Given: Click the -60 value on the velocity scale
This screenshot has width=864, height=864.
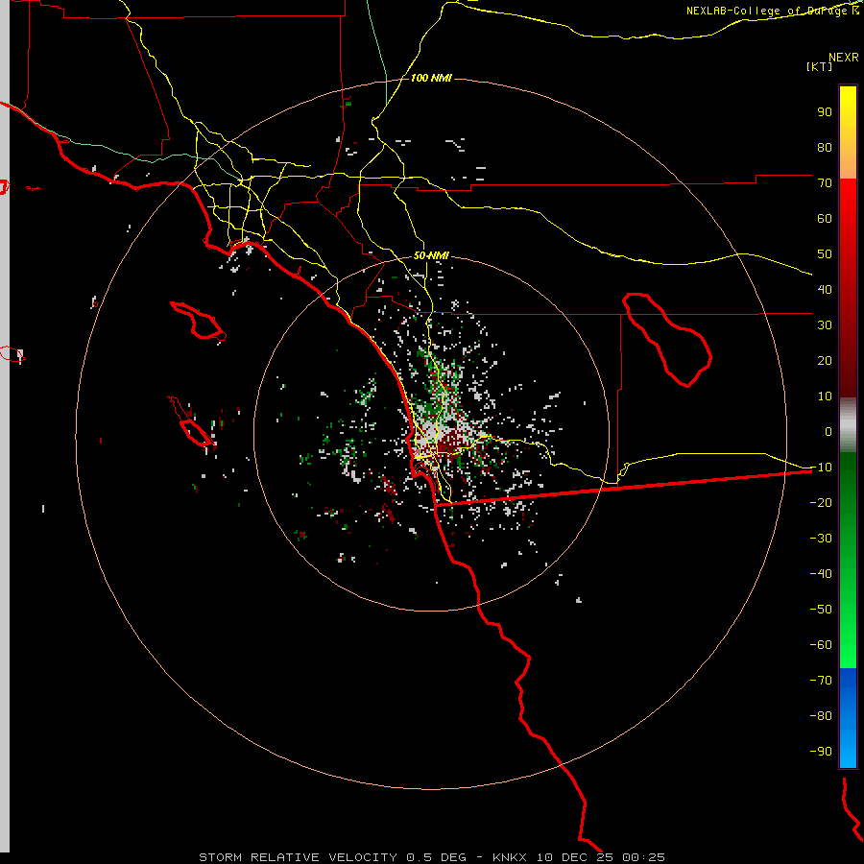Looking at the screenshot, I should point(821,645).
